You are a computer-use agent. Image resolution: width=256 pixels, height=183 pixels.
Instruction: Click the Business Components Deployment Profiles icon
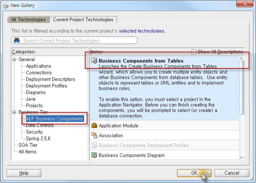[x=94, y=145]
